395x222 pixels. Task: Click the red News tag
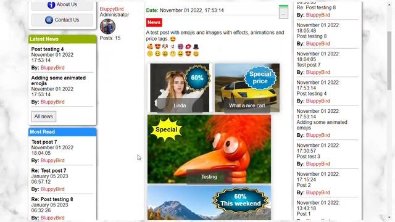pos(154,22)
